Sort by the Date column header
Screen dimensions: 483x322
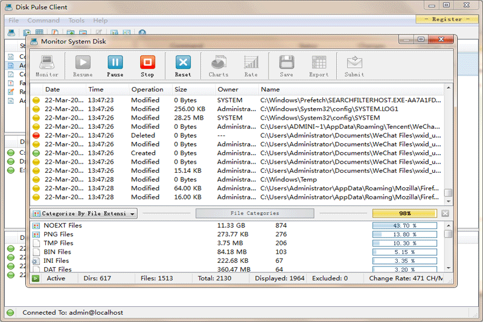(64, 89)
